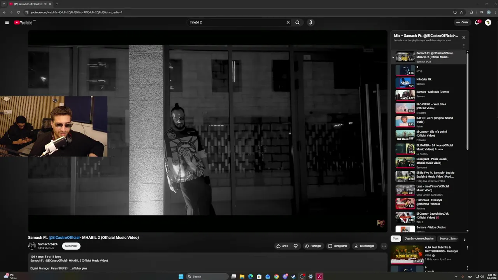Save video with Enregistrer button
Image resolution: width=498 pixels, height=280 pixels.
(337, 246)
